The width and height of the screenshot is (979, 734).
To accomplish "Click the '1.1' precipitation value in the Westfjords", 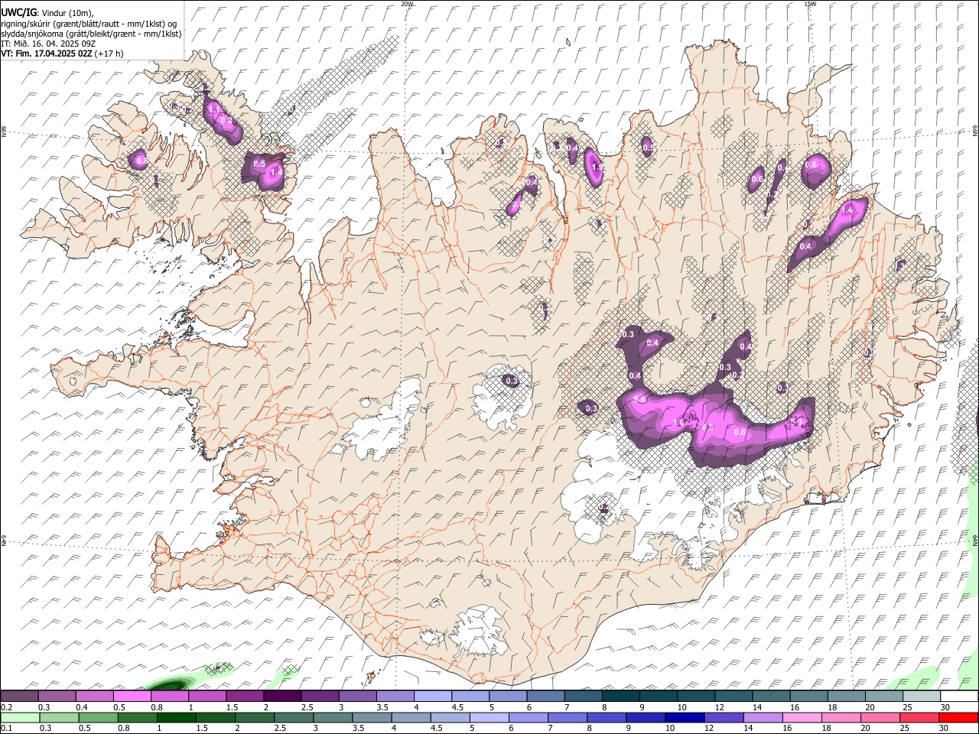I will pos(213,109).
